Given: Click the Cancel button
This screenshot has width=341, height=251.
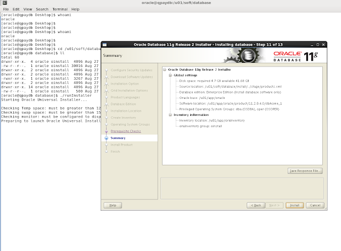Looking at the screenshot, I should click(315, 205).
